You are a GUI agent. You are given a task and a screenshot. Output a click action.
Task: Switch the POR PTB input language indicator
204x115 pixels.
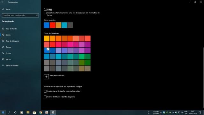pyautogui.click(x=186, y=112)
